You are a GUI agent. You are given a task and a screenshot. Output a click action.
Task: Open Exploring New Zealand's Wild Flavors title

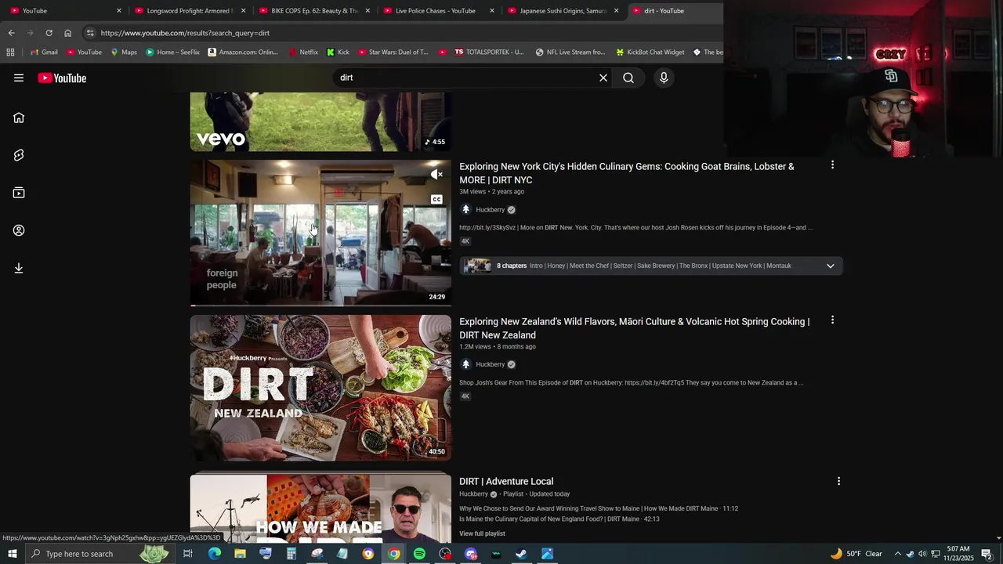click(x=634, y=328)
